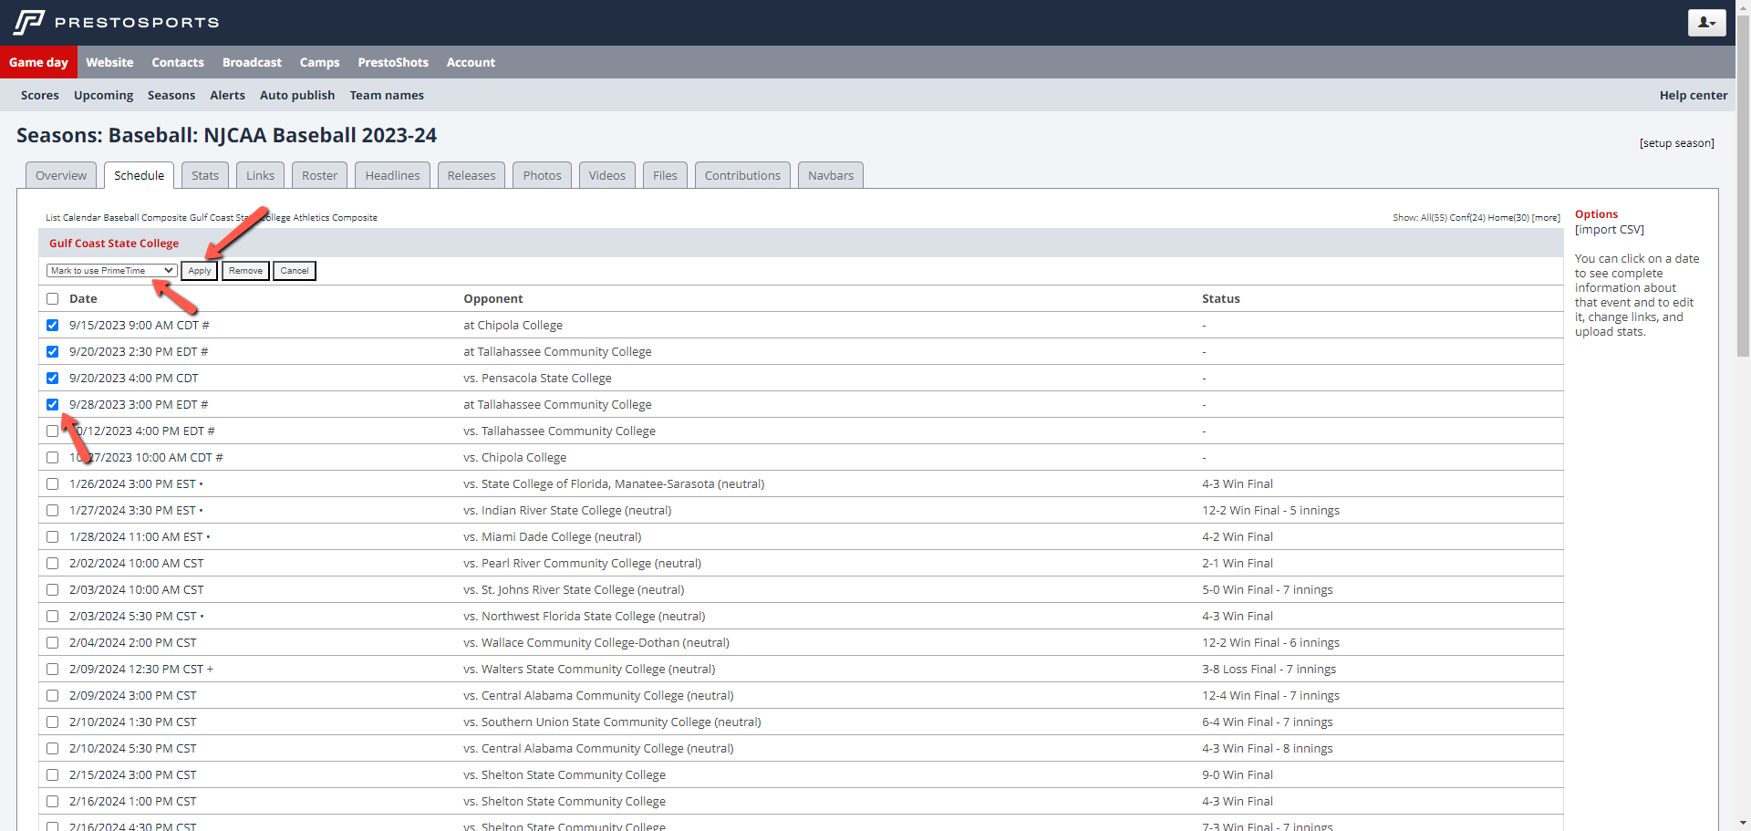Open the Help center link

coord(1693,95)
